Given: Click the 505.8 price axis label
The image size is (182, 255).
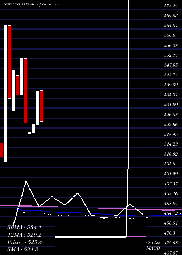Looking at the screenshot, I should [x=170, y=164].
